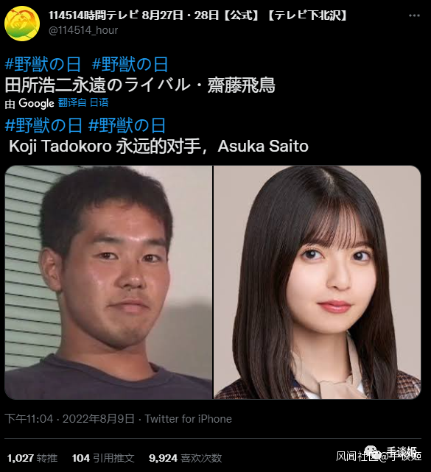Open the right photo of the woman
Viewport: 431px width, 472px height.
317,282
